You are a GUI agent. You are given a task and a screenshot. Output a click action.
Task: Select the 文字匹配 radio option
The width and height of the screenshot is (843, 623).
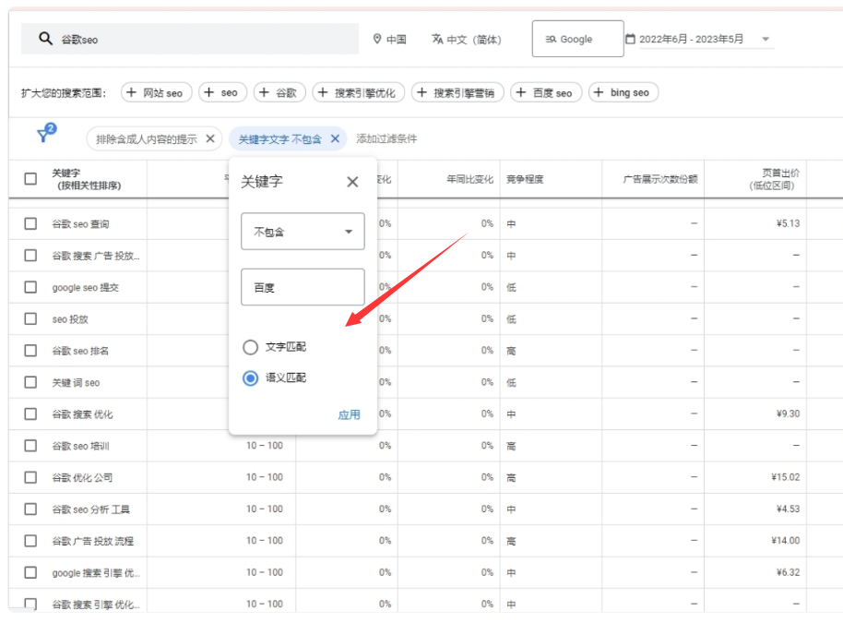(250, 347)
